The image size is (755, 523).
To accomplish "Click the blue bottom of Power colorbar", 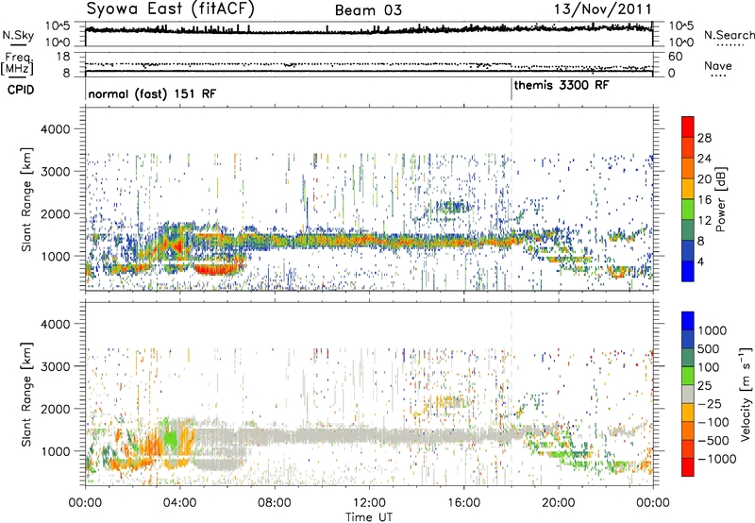I will pyautogui.click(x=688, y=272).
